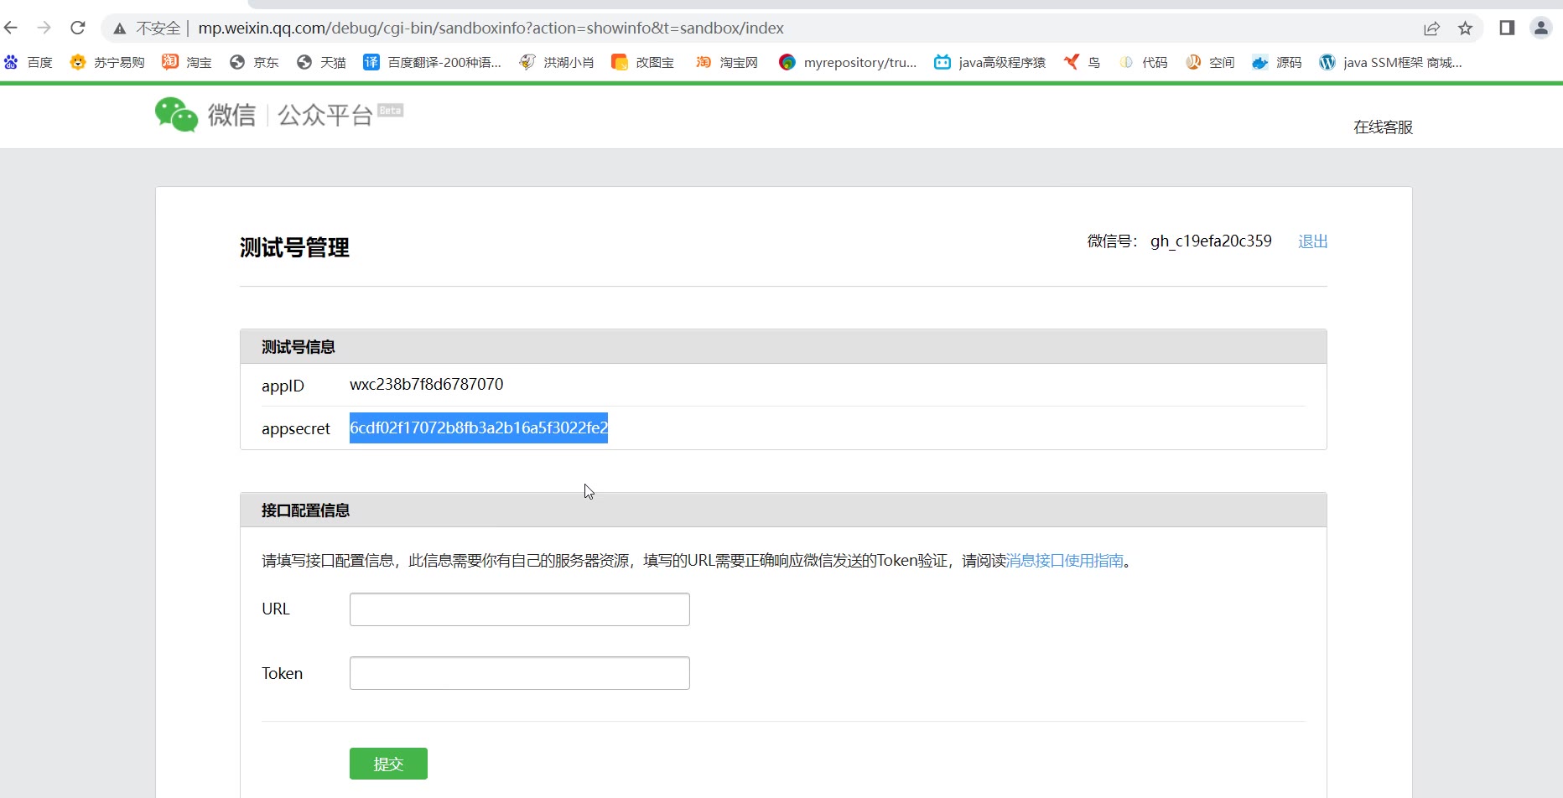Open the 淘宝网 bookmark
Viewport: 1563px width, 798px height.
point(726,62)
